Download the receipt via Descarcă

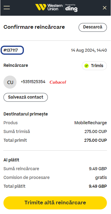(x=93, y=27)
